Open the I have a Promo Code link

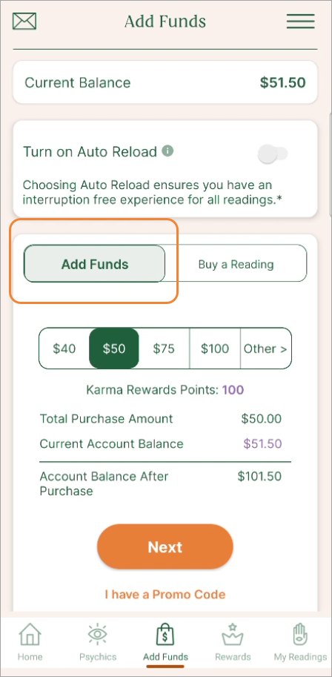click(165, 594)
